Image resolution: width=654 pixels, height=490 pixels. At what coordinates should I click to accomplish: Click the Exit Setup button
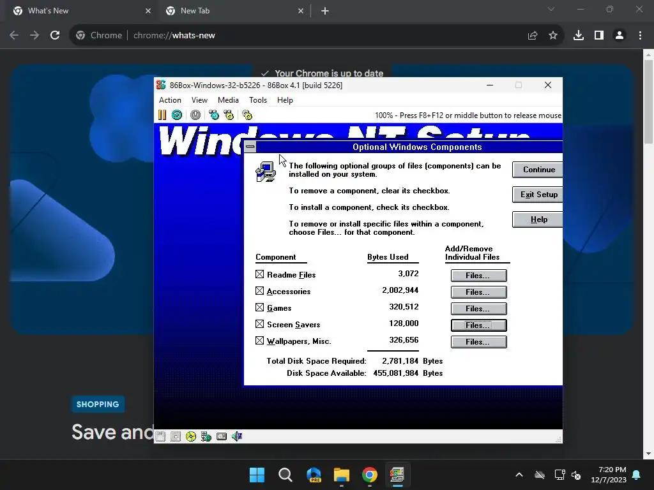538,195
